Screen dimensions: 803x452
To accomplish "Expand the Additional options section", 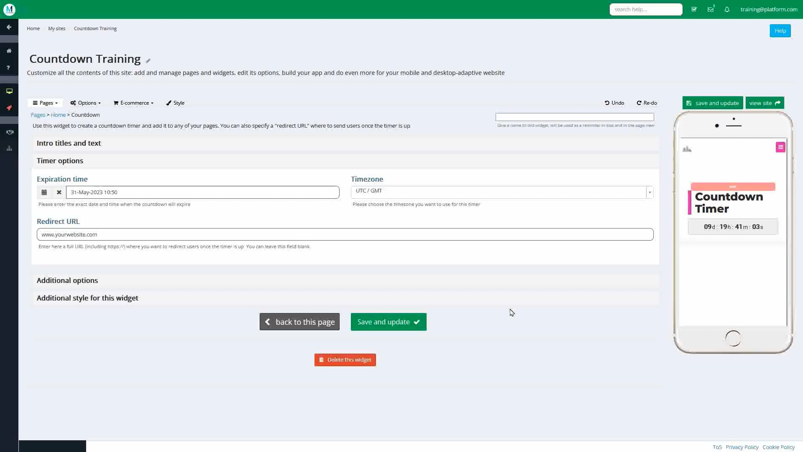I will [67, 280].
